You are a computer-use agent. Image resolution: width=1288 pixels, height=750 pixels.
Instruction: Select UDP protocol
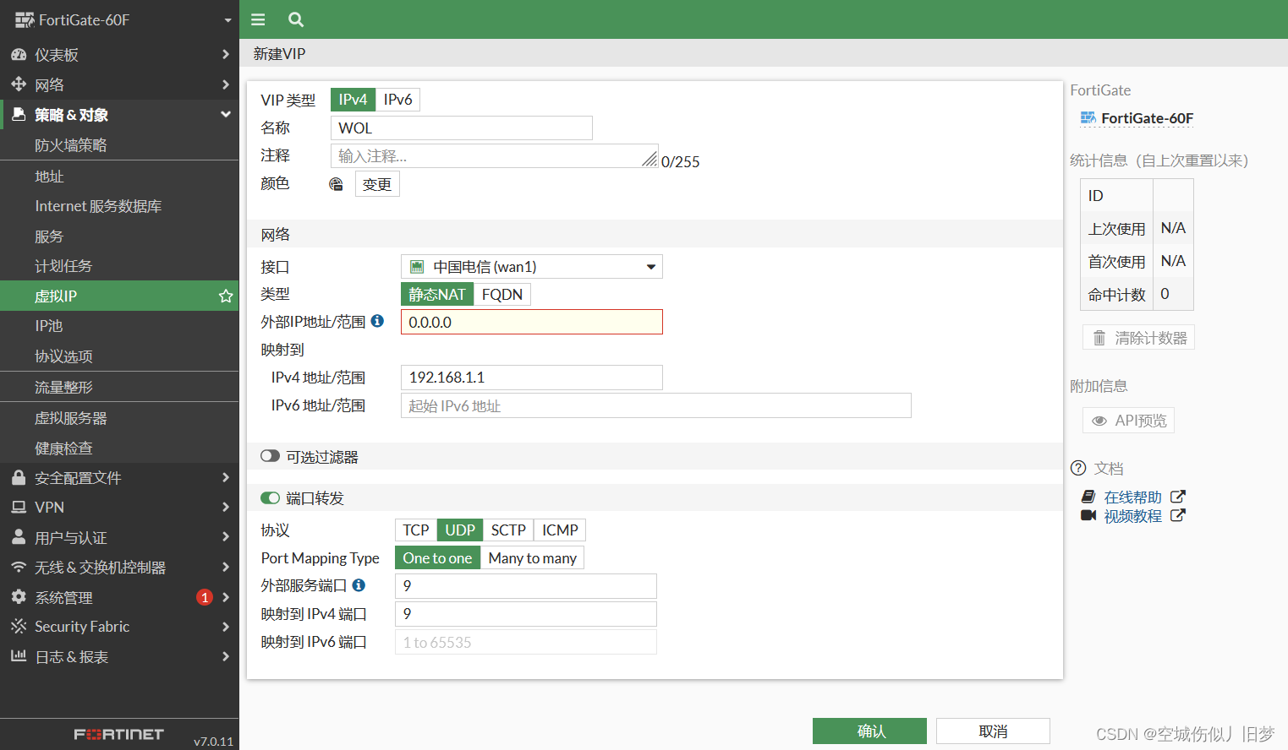pyautogui.click(x=460, y=530)
